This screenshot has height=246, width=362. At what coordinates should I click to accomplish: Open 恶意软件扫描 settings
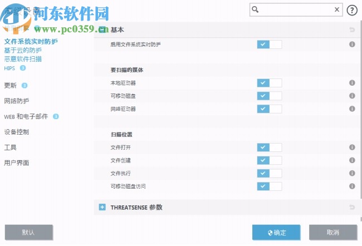[23, 59]
